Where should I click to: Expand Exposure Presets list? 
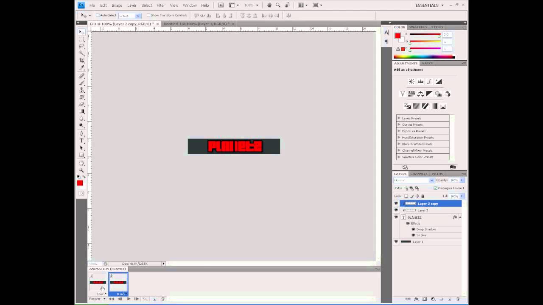point(399,131)
